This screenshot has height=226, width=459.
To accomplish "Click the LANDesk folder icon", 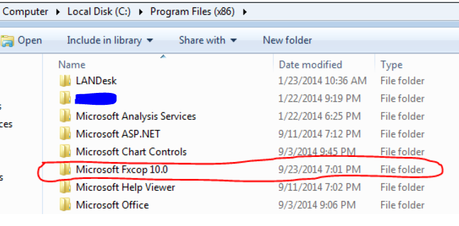I will [x=65, y=80].
